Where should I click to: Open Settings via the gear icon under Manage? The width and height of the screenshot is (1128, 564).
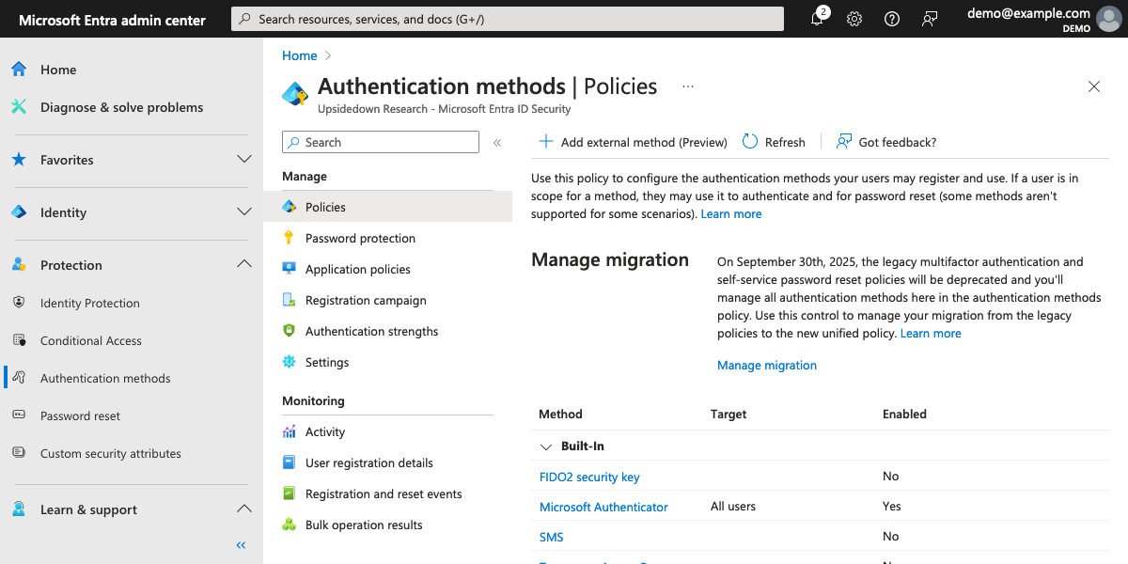tap(291, 362)
